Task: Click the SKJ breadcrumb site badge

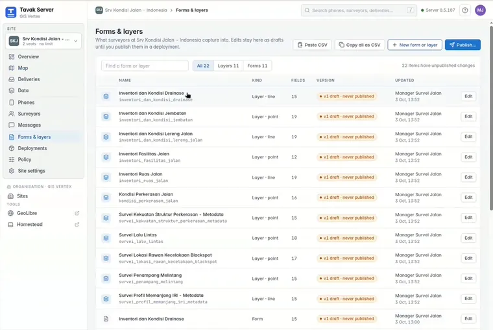Action: click(x=99, y=10)
